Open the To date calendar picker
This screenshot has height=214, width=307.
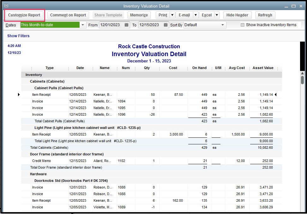click(166, 25)
